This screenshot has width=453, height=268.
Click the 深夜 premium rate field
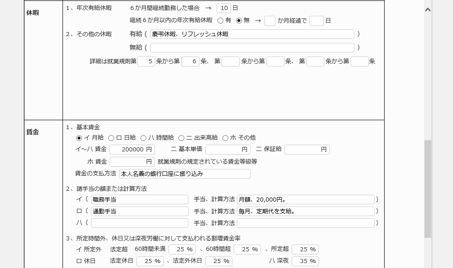coord(305,261)
